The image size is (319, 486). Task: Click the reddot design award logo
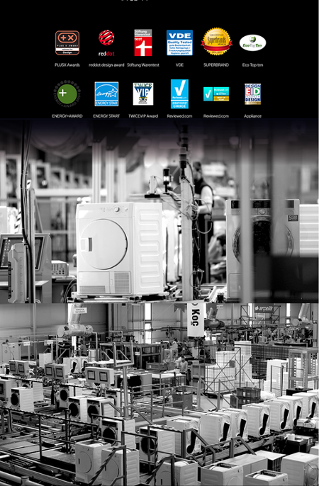(106, 43)
